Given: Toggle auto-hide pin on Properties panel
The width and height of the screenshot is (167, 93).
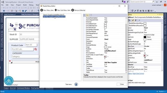Looking at the screenshot, I should coord(160,14).
